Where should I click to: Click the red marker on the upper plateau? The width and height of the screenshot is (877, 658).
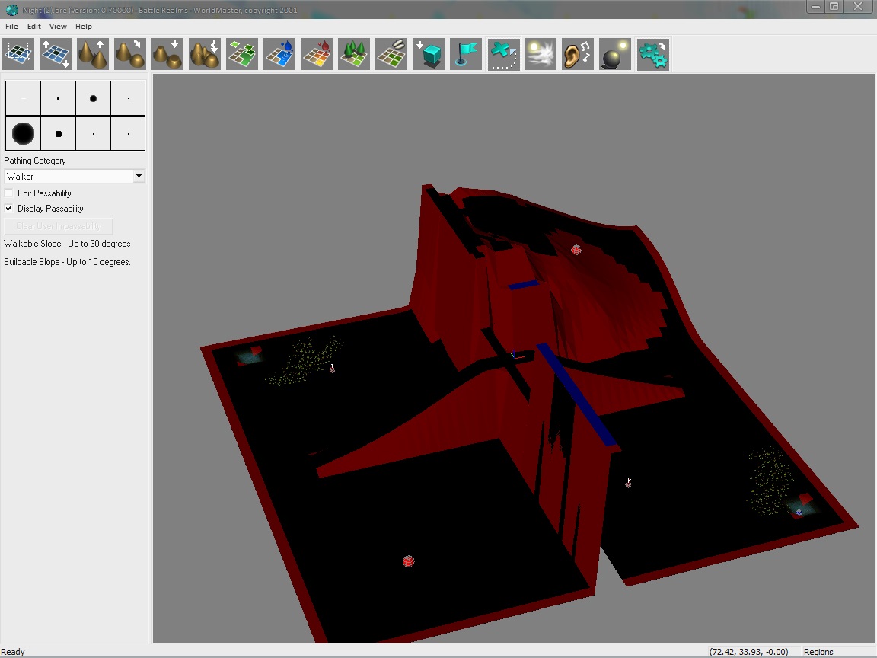[x=576, y=250]
